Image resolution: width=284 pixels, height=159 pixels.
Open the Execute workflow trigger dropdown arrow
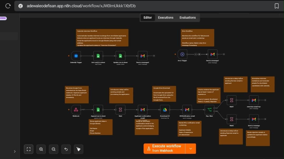(191, 149)
